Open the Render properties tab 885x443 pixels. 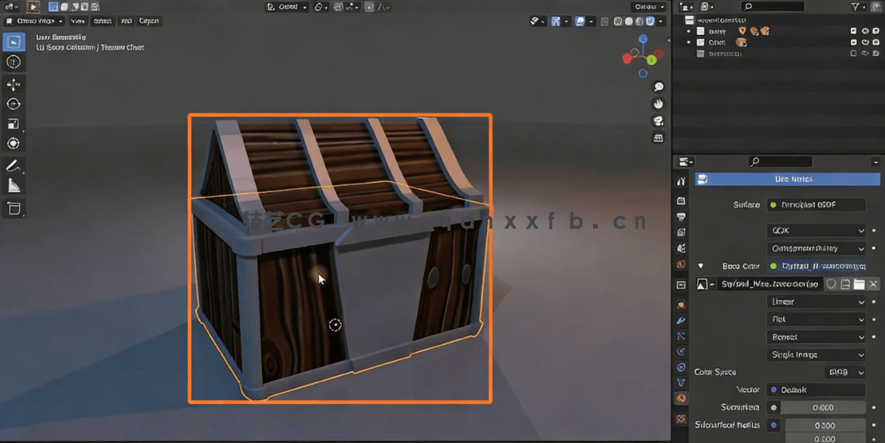(681, 201)
